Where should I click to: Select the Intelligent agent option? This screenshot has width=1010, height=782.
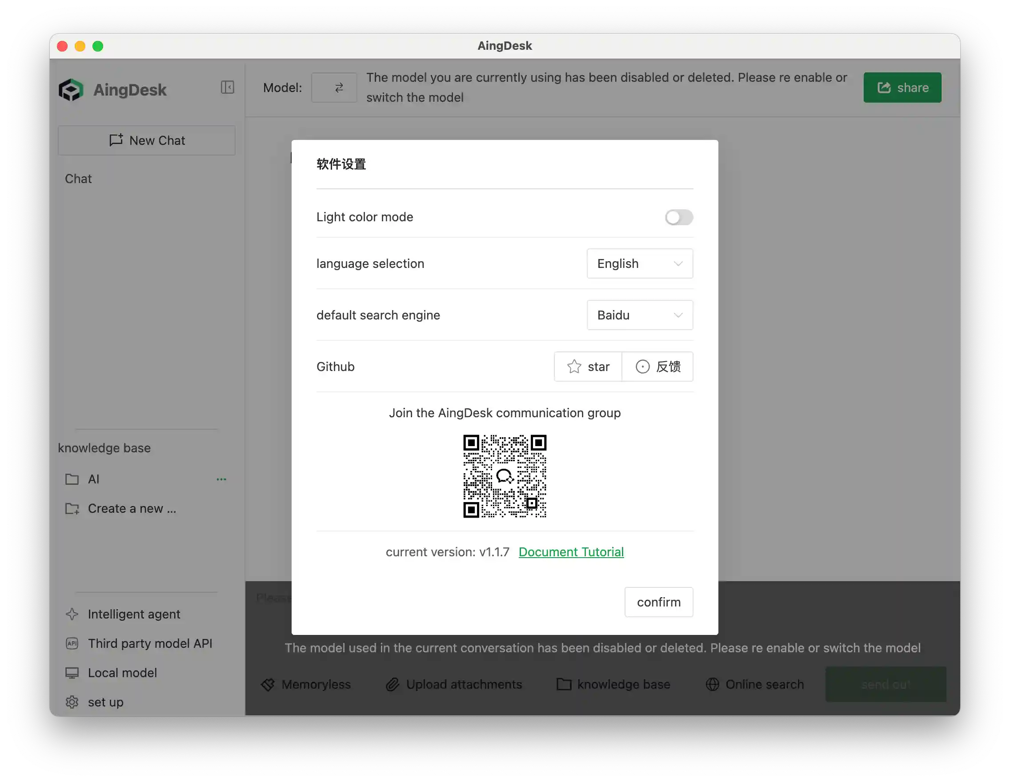(134, 614)
